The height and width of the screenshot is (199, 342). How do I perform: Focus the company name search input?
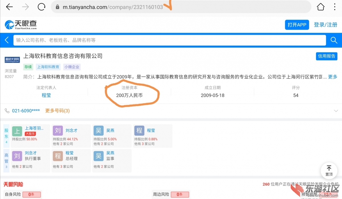click(x=170, y=40)
